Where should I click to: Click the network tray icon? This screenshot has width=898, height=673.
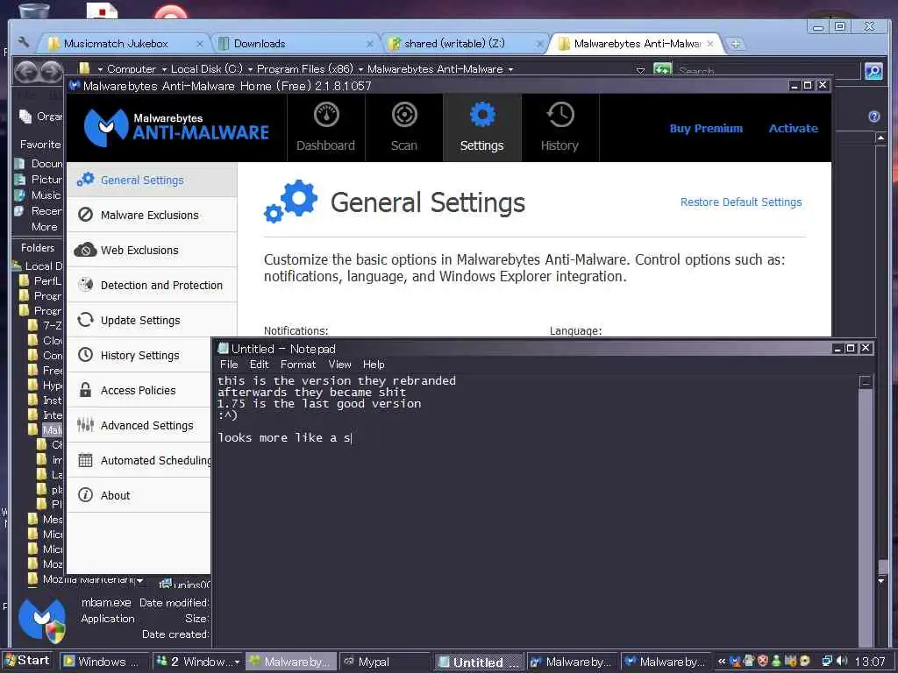[827, 661]
